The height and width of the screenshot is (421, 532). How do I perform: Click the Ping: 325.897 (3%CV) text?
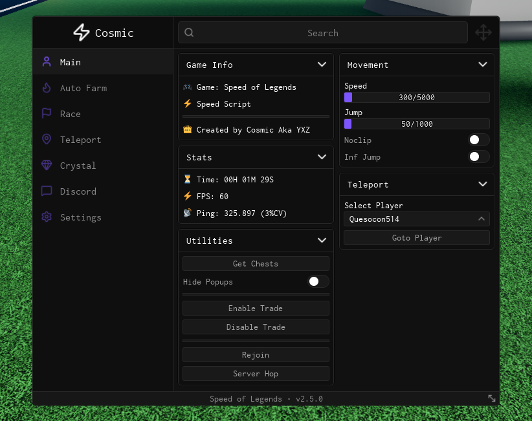coord(241,213)
